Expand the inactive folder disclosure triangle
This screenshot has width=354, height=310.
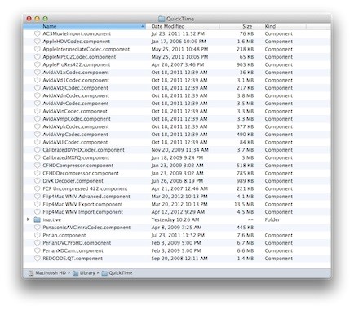[x=29, y=219]
